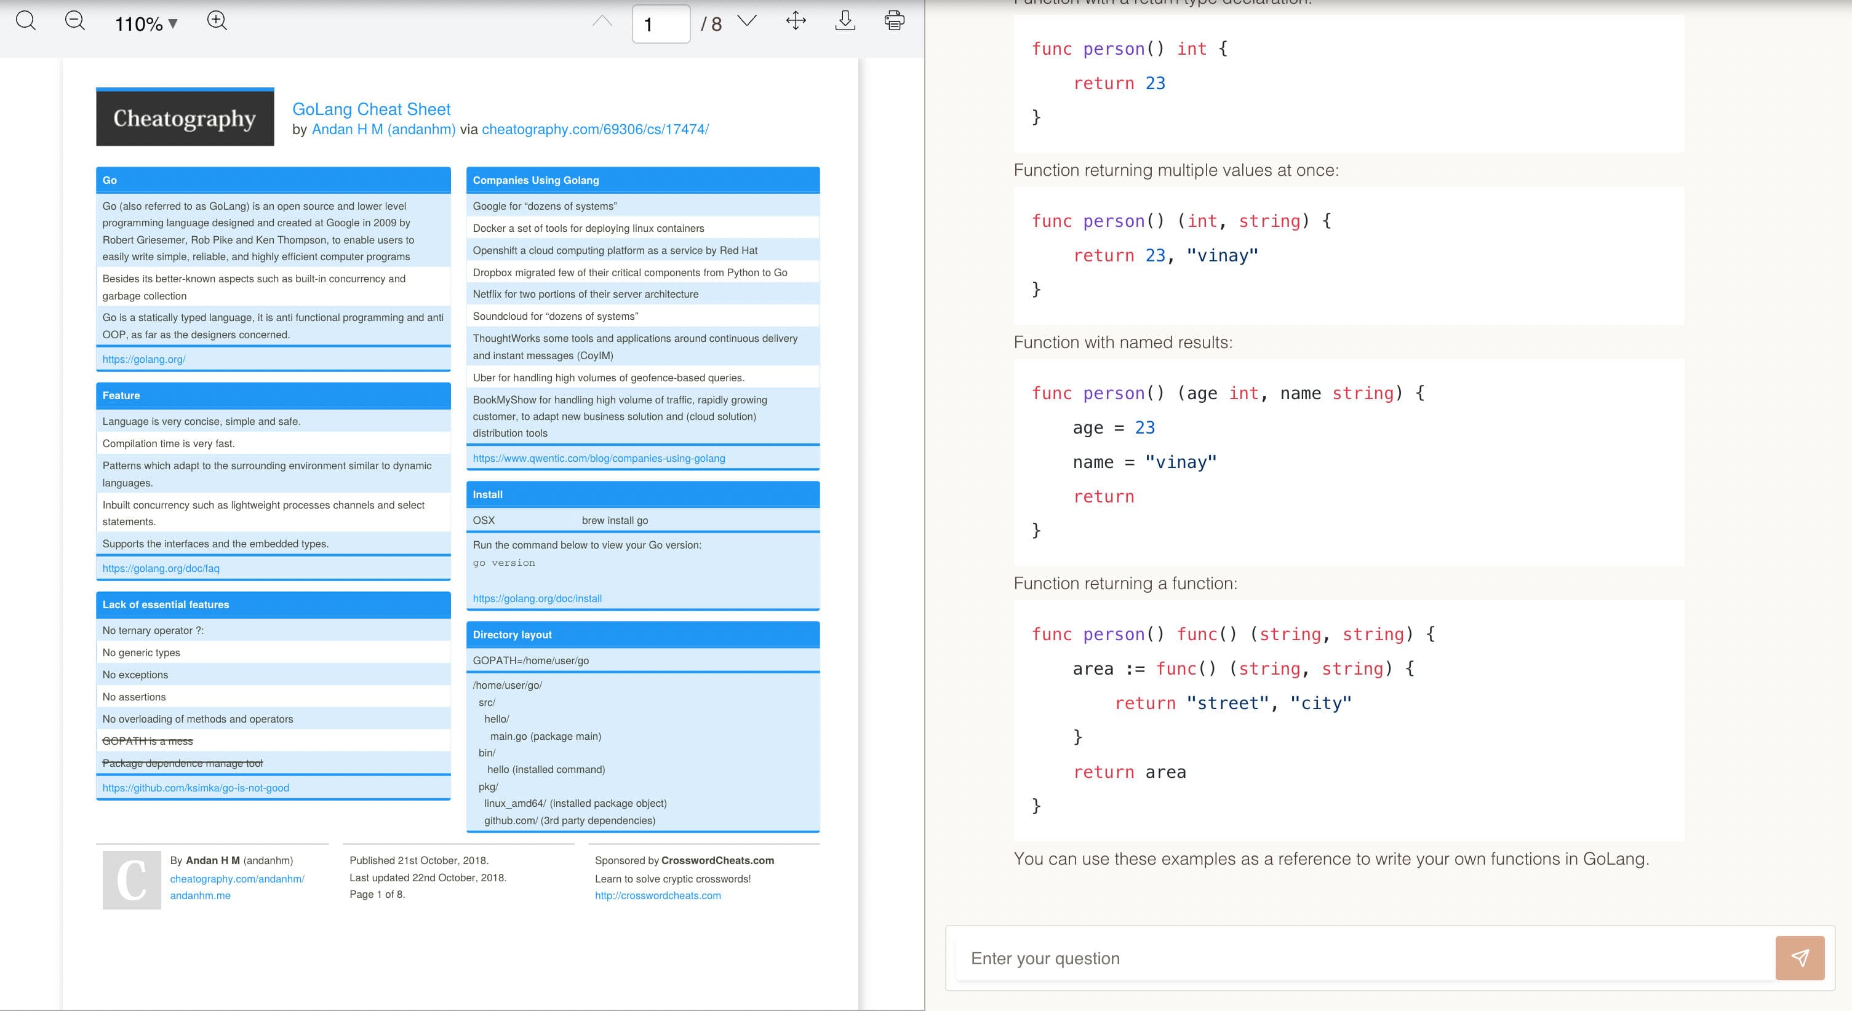
Task: Open the https://golang.org/ link
Action: pos(144,359)
